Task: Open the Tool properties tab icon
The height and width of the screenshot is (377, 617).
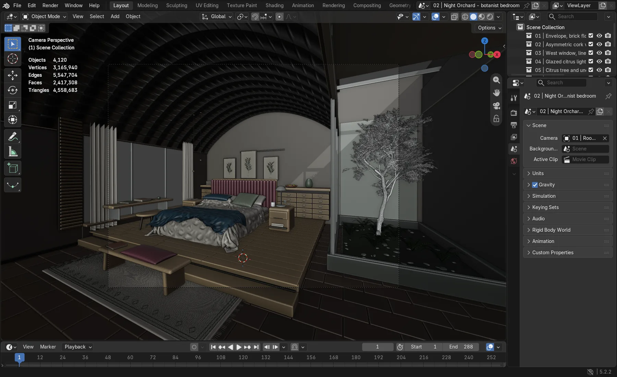Action: coord(513,98)
